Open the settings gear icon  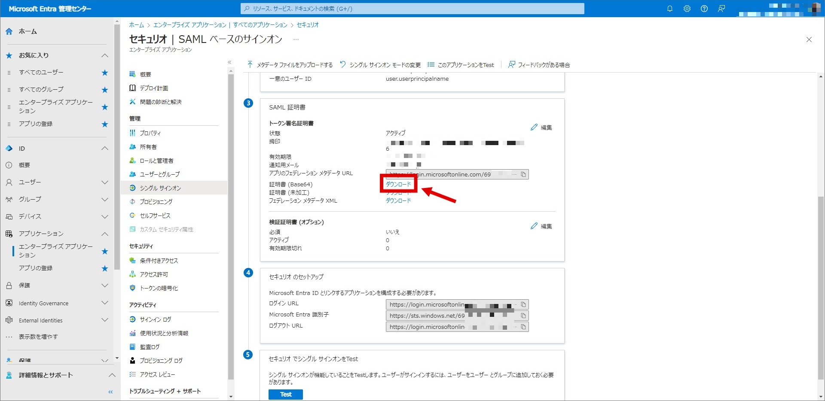(687, 9)
